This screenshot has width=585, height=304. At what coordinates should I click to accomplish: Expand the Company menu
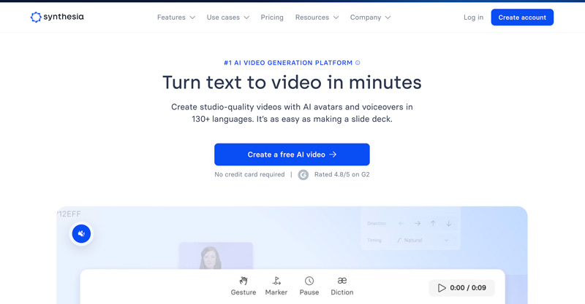pyautogui.click(x=370, y=17)
